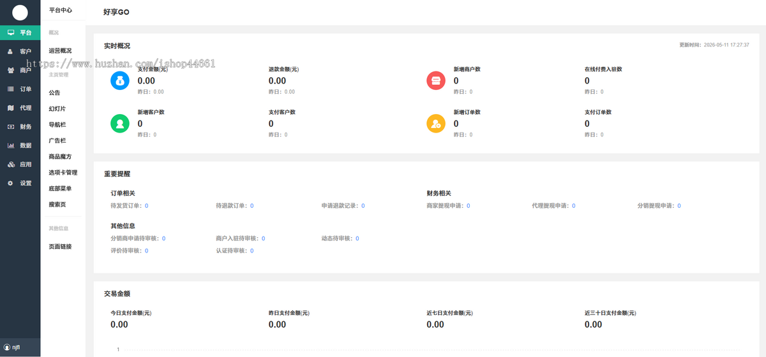This screenshot has width=766, height=357.
Task: Click the platform monitor icon in sidebar
Action: (11, 33)
